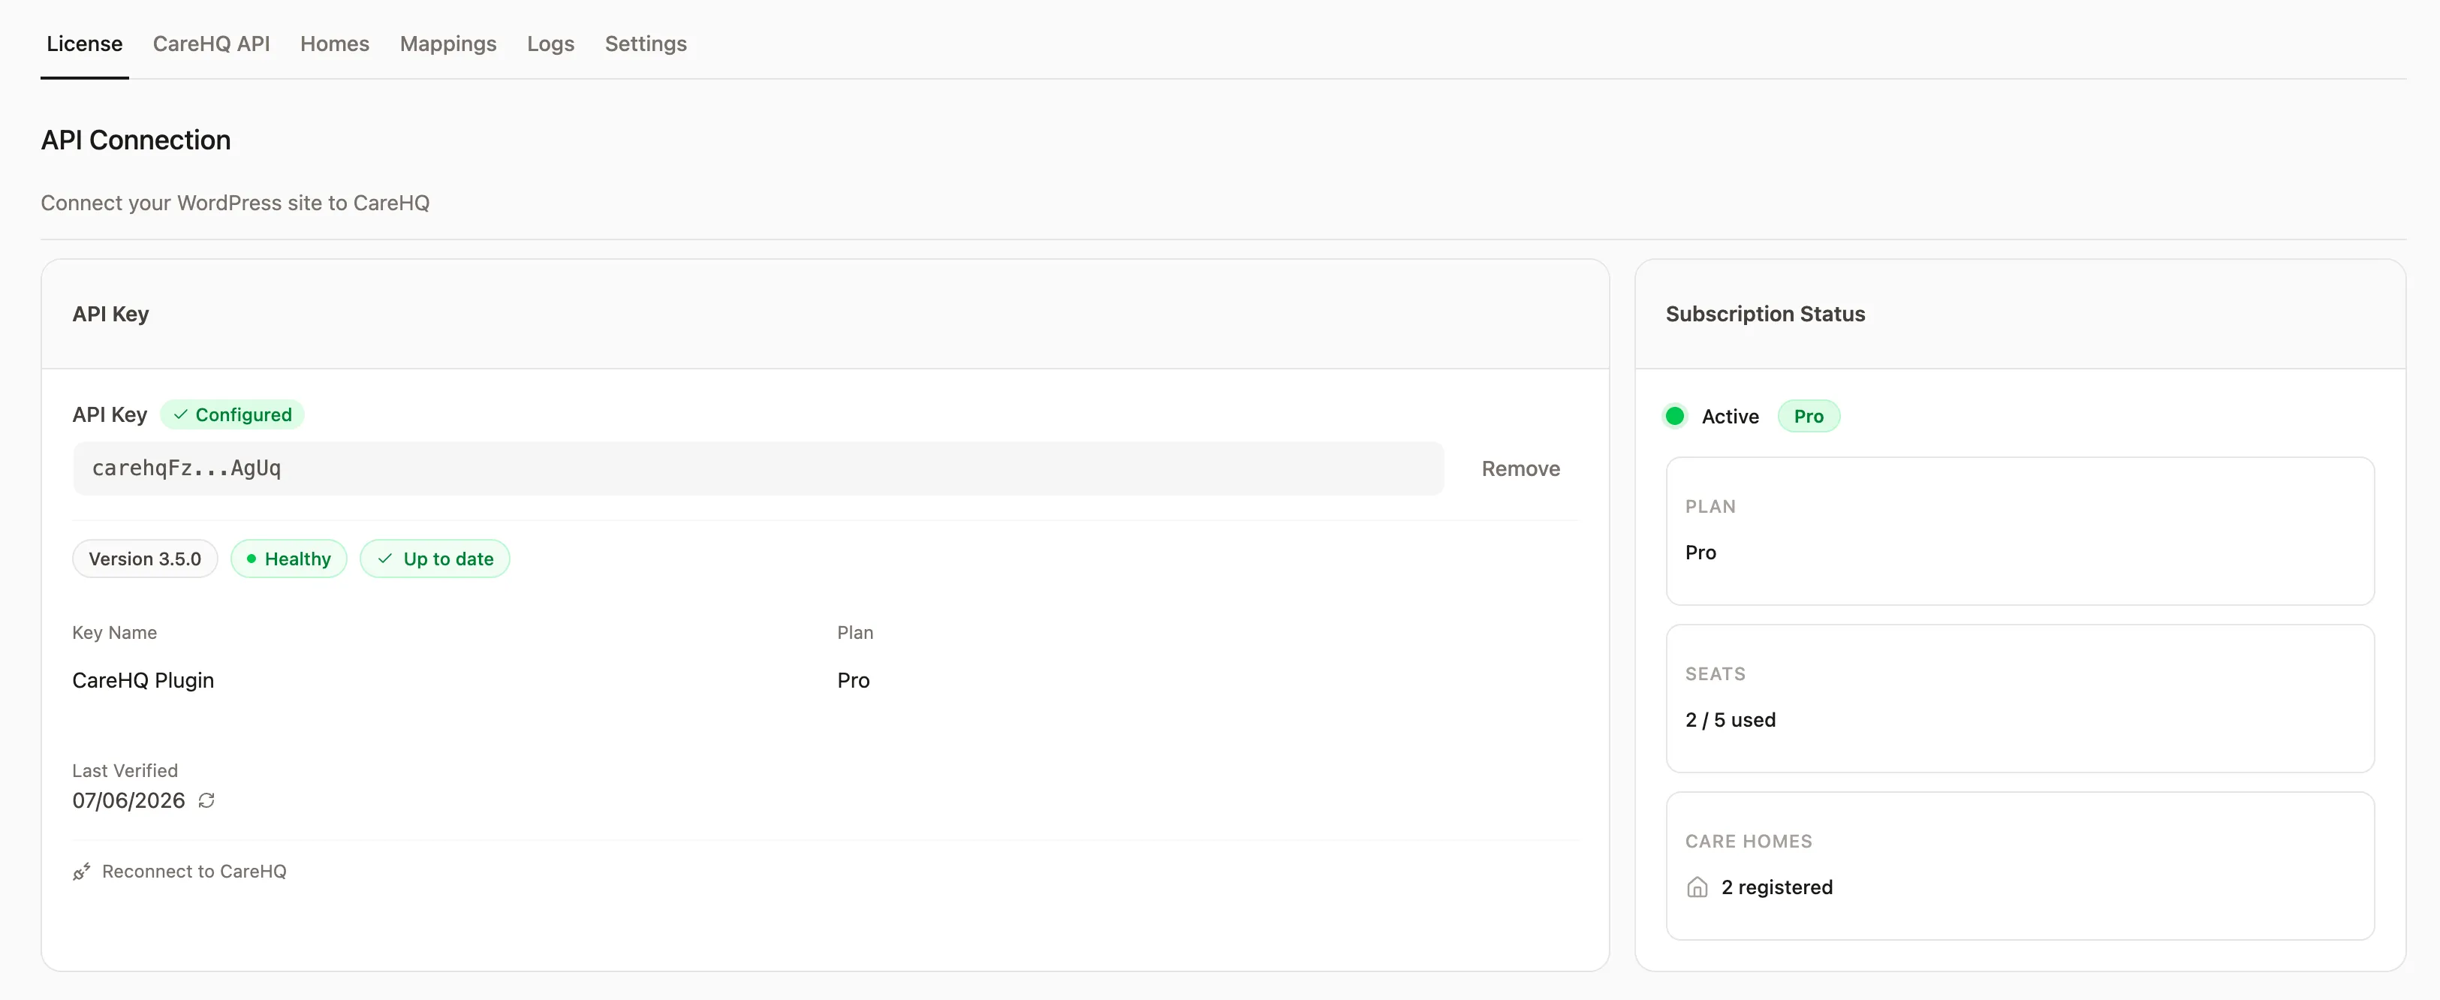Open the Homes tab
The width and height of the screenshot is (2440, 1000).
[334, 44]
